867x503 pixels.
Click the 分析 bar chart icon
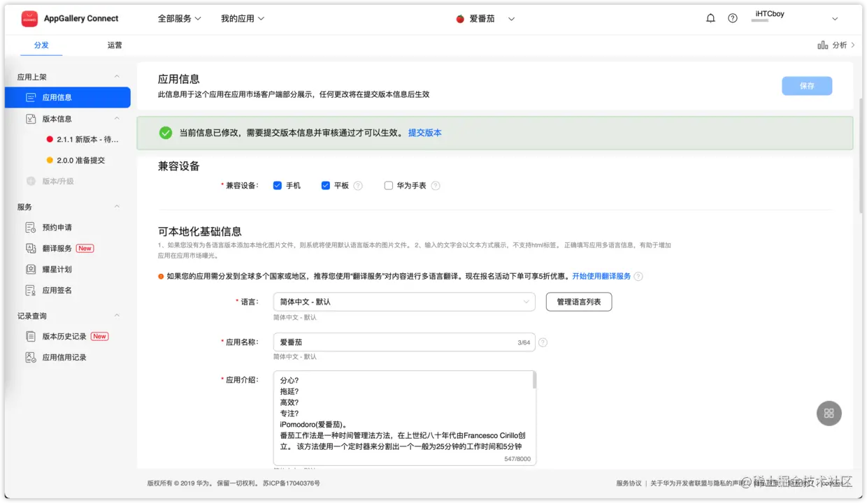point(823,45)
